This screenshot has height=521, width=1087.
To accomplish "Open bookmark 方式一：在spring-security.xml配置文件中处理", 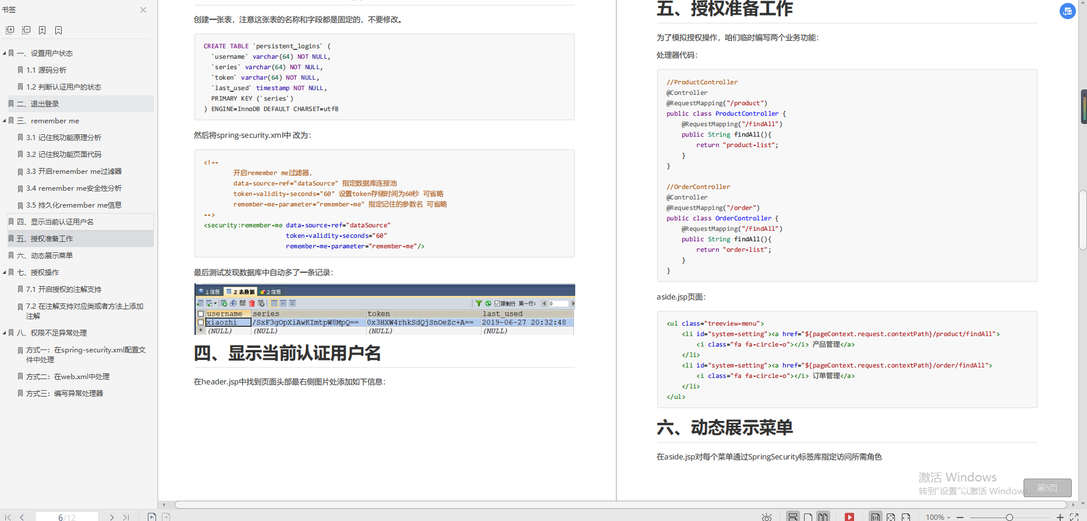I will pyautogui.click(x=86, y=355).
